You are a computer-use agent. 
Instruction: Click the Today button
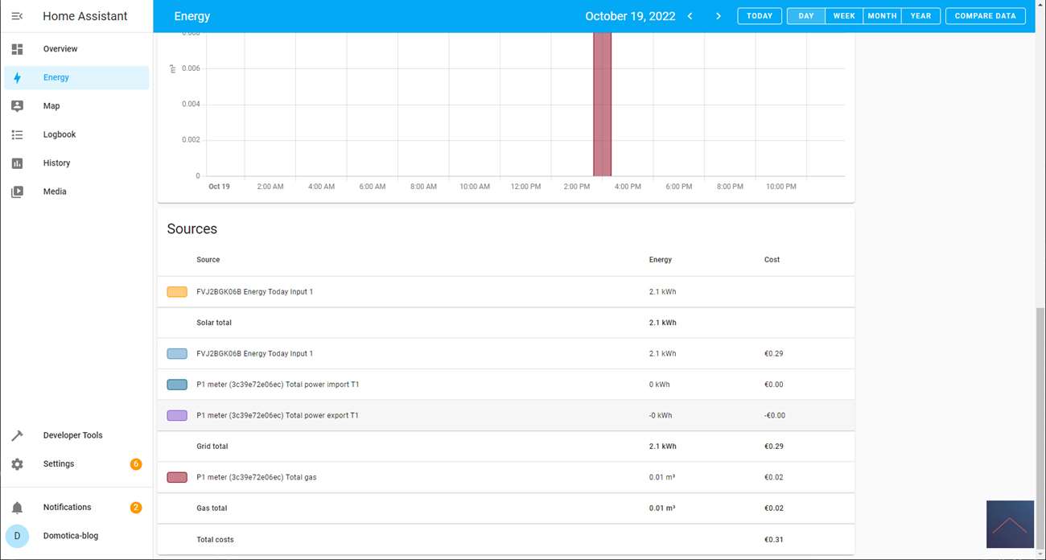pyautogui.click(x=759, y=16)
